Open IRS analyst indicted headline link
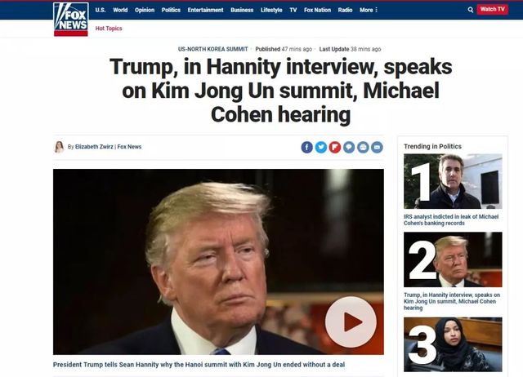 451,220
